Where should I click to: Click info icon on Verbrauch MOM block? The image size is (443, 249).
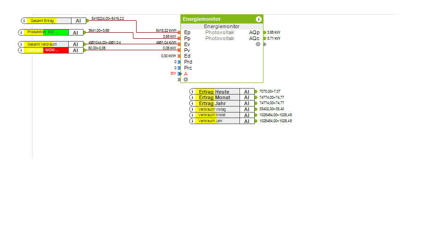21,50
